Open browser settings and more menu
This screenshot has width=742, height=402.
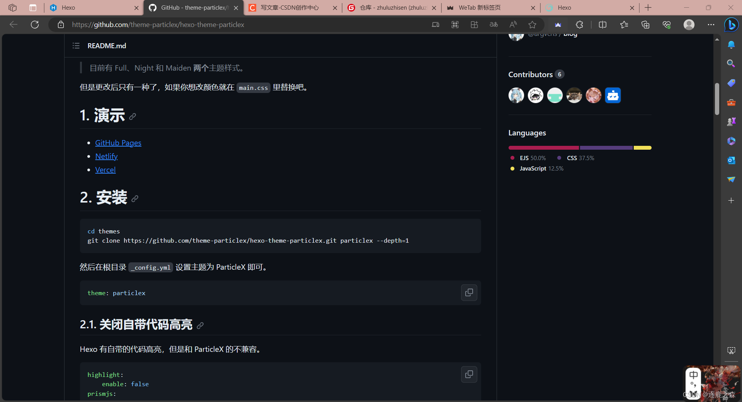(x=711, y=25)
